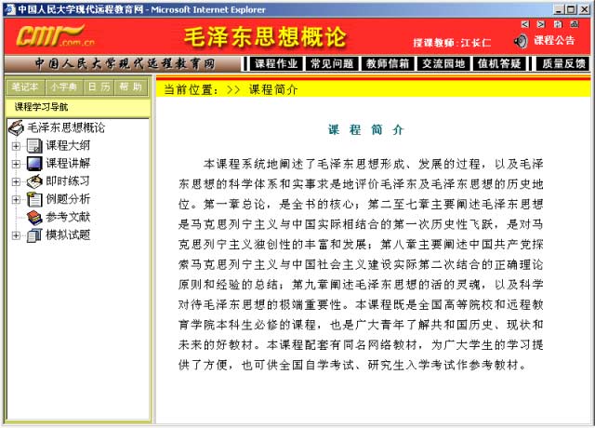Select the 即时练习 tree label
The width and height of the screenshot is (595, 428).
click(x=68, y=181)
